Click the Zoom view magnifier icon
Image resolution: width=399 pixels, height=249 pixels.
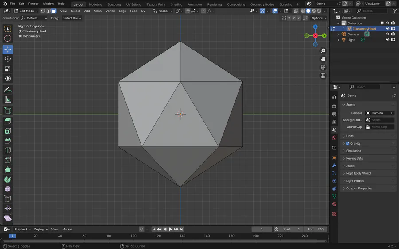point(323,51)
